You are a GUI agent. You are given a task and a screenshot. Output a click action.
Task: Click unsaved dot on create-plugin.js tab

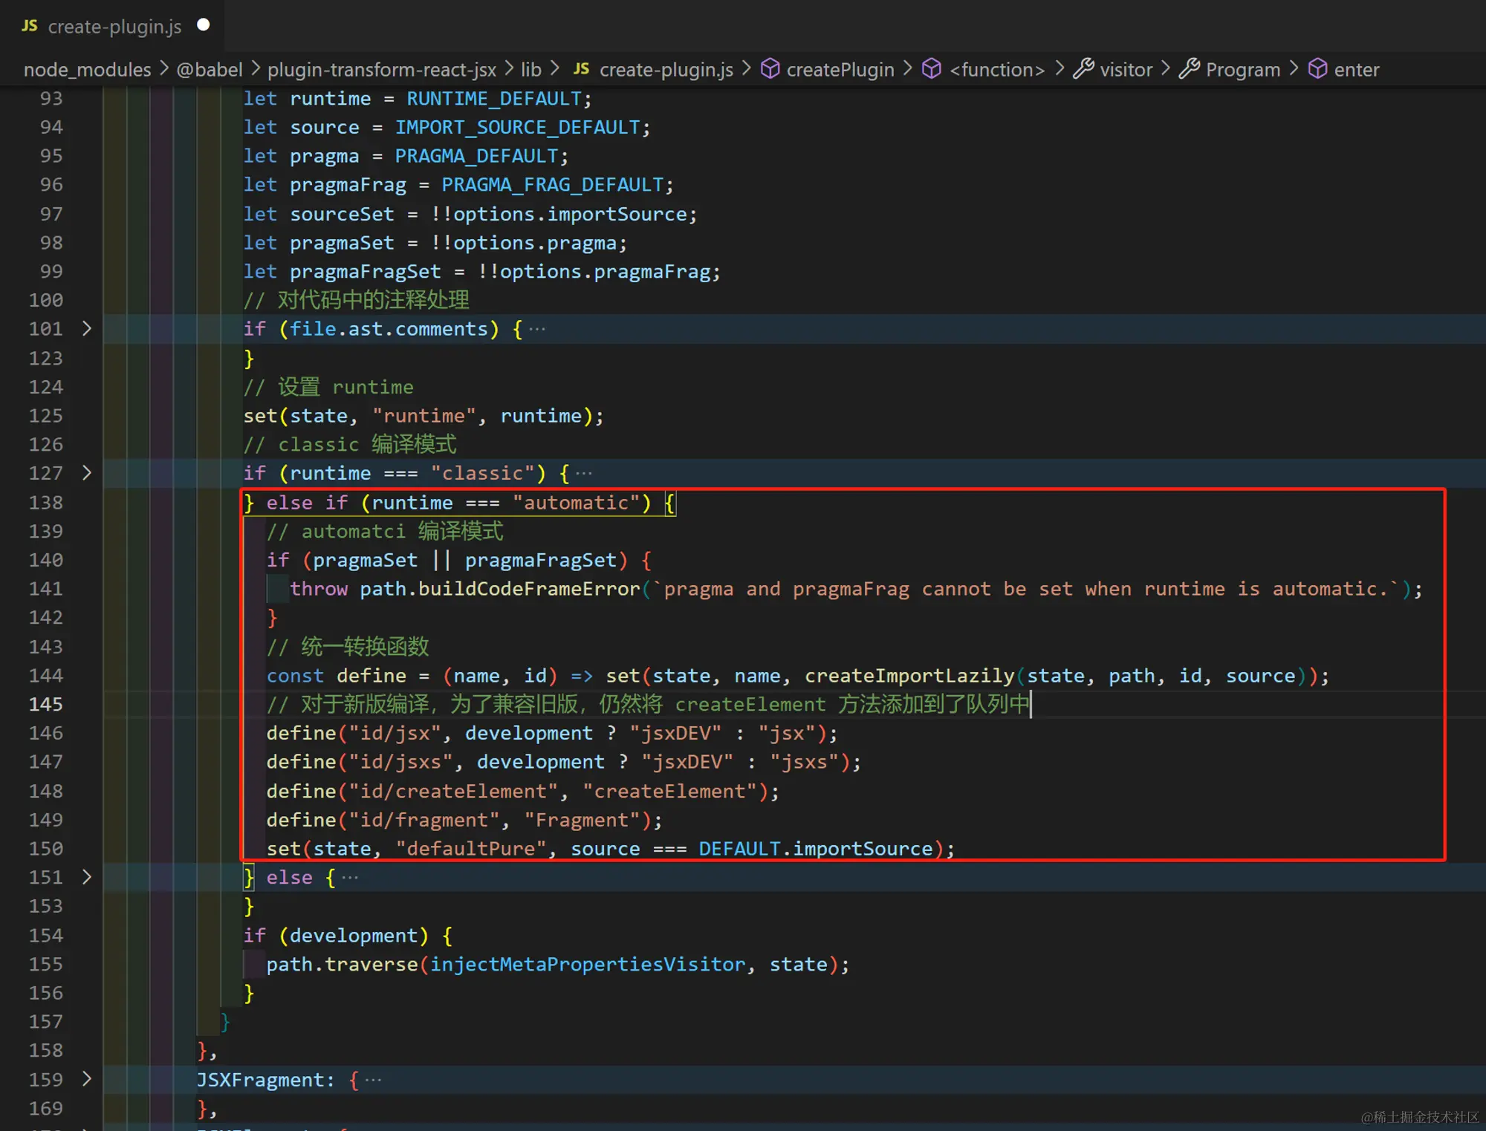pyautogui.click(x=204, y=25)
